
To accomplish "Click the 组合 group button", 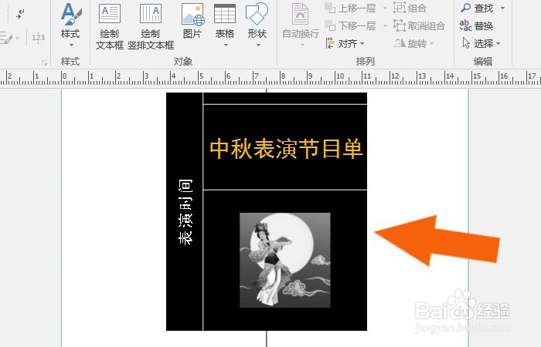I will pos(410,8).
